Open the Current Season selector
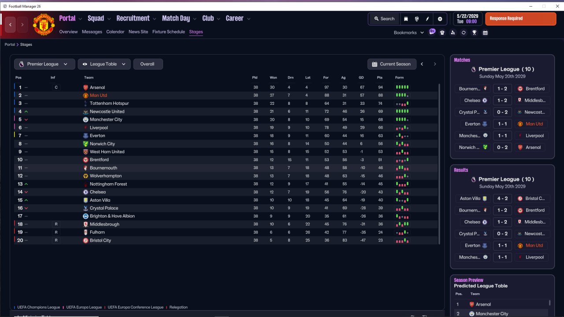Screen dimensions: 564x317 392,64
